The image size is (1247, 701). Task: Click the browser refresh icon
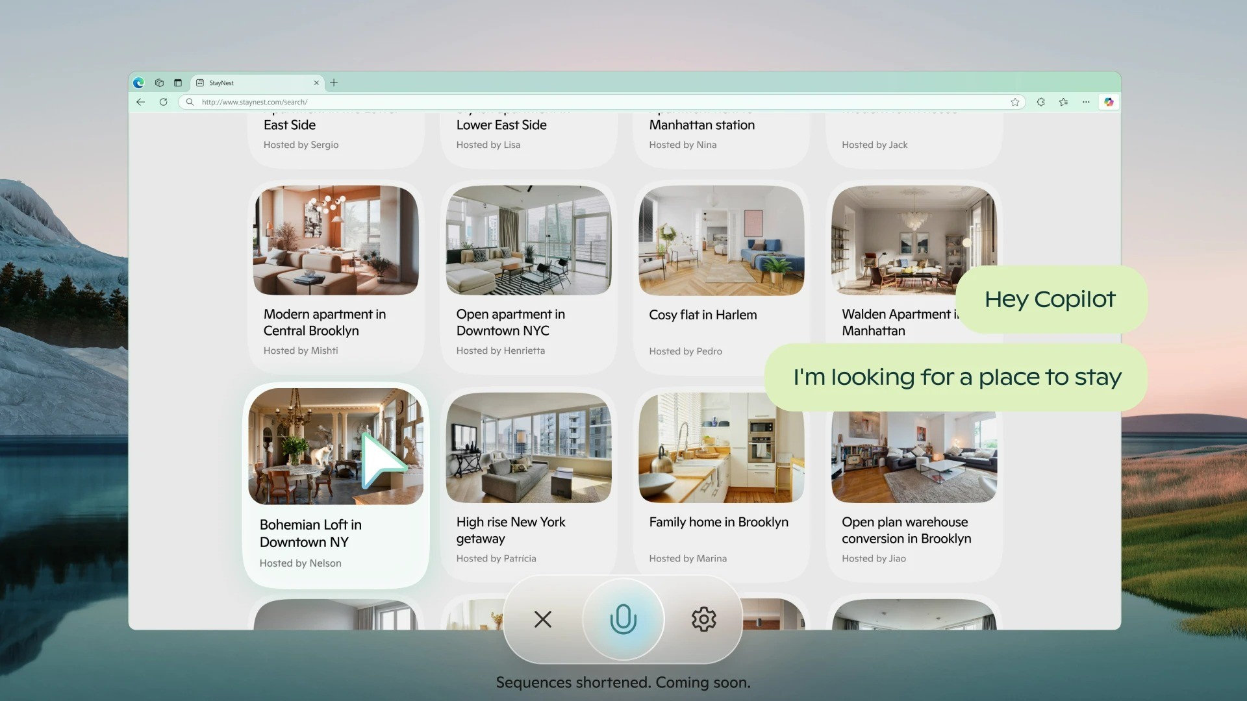click(x=163, y=102)
